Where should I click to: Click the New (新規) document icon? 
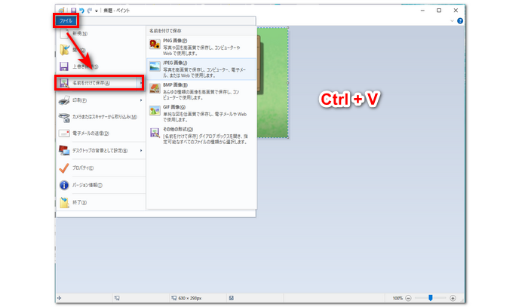tap(66, 34)
